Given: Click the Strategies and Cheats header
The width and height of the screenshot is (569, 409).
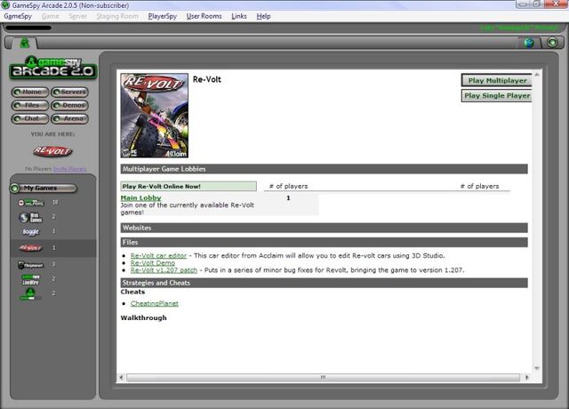Looking at the screenshot, I should point(324,283).
